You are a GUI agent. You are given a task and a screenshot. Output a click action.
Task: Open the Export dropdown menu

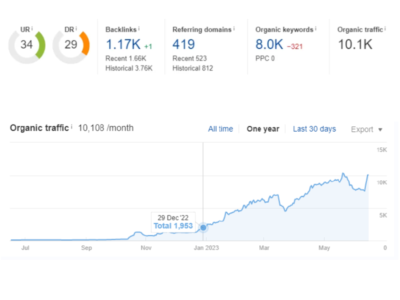tap(366, 129)
